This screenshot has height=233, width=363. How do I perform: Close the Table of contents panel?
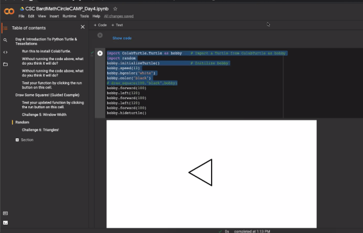pos(83,27)
